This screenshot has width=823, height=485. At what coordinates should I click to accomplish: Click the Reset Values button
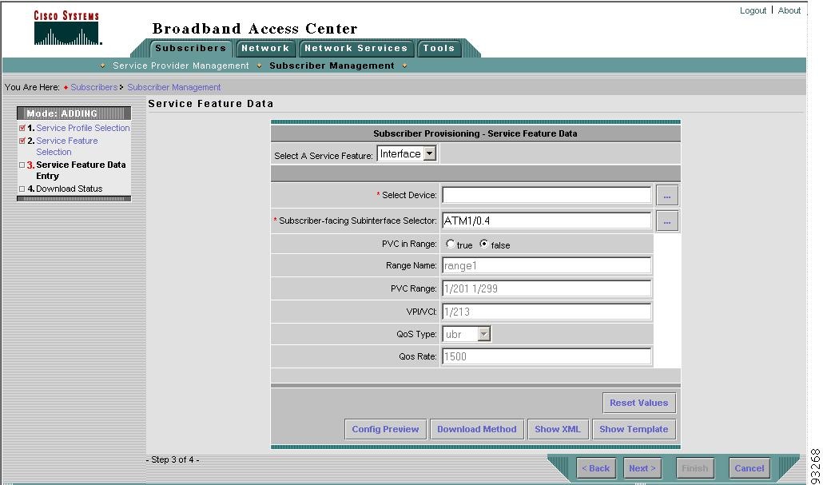tap(638, 404)
